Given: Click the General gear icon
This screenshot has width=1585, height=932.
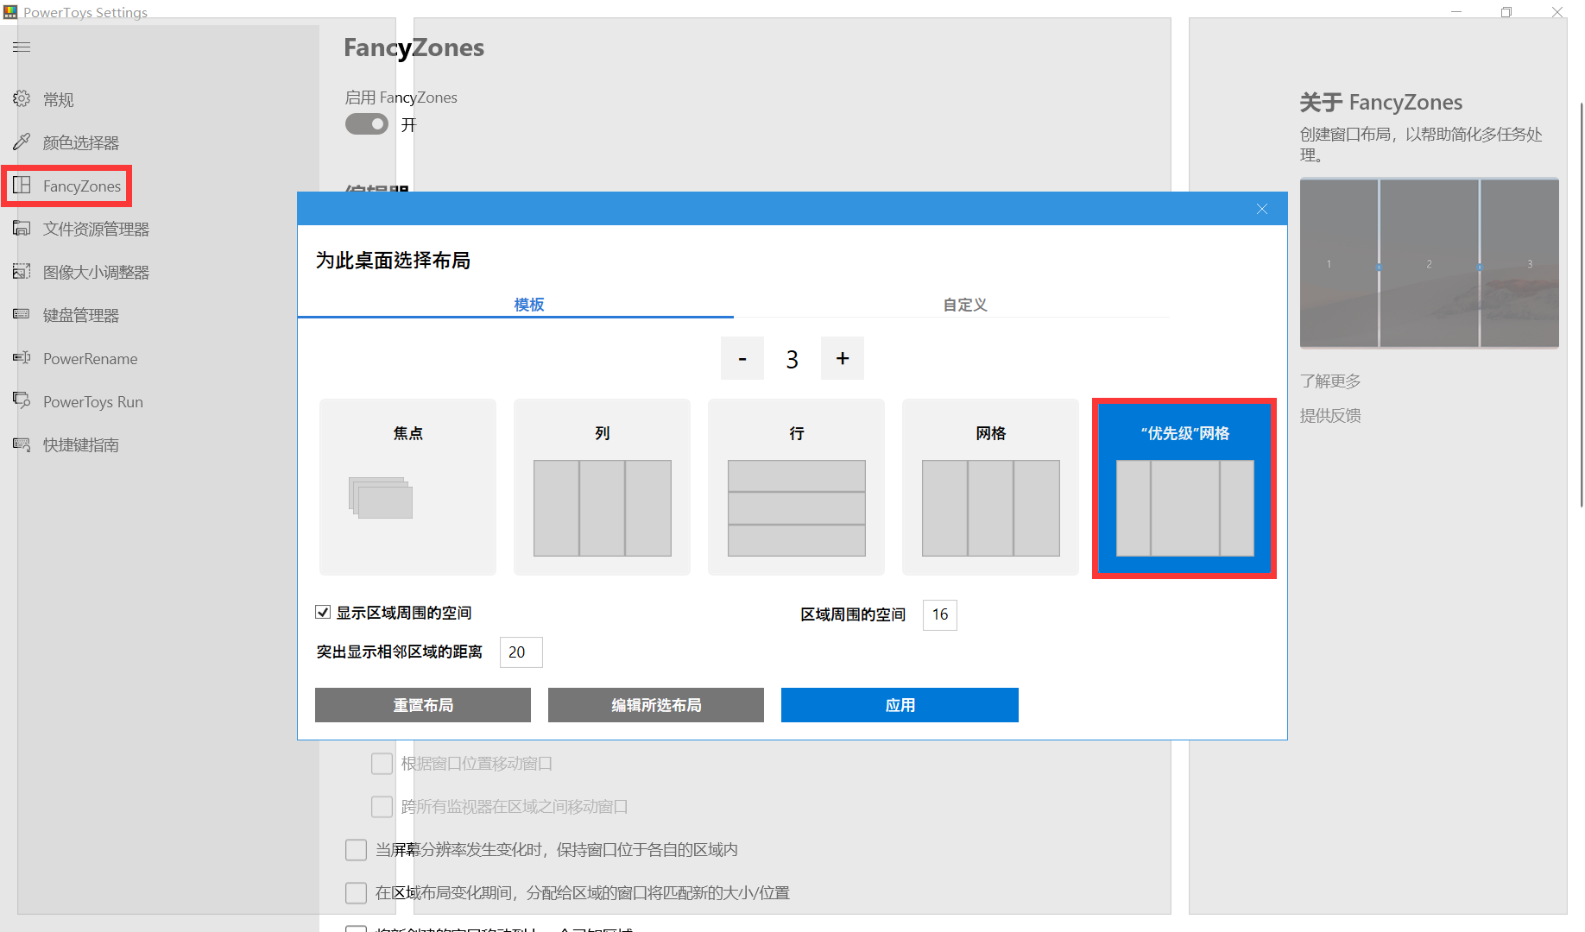Looking at the screenshot, I should [22, 98].
